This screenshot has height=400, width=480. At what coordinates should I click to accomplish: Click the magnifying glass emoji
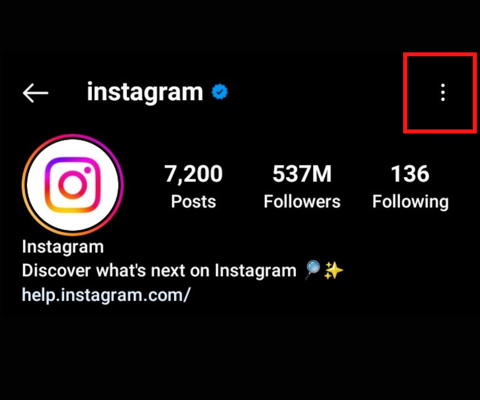[x=312, y=270]
